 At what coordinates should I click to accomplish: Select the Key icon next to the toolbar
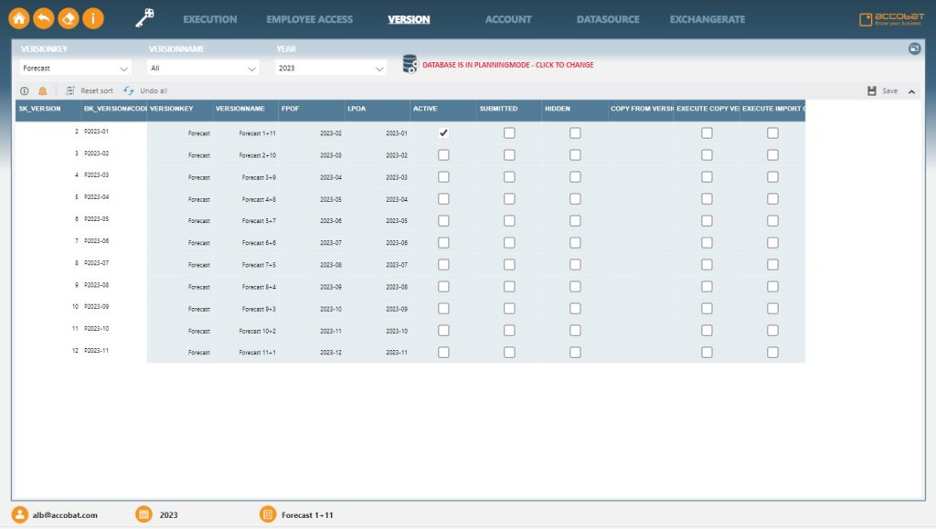pos(143,16)
